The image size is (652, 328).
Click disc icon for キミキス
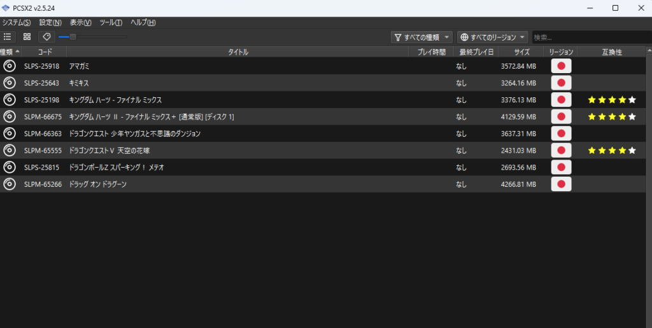click(9, 83)
